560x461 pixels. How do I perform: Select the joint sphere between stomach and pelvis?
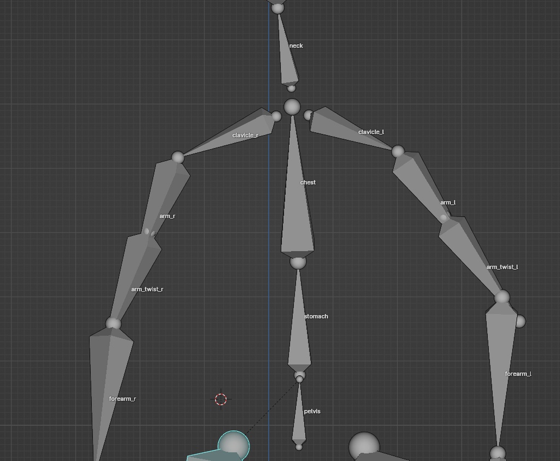click(x=300, y=375)
